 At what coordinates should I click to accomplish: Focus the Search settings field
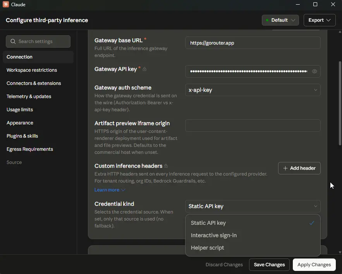[38, 41]
